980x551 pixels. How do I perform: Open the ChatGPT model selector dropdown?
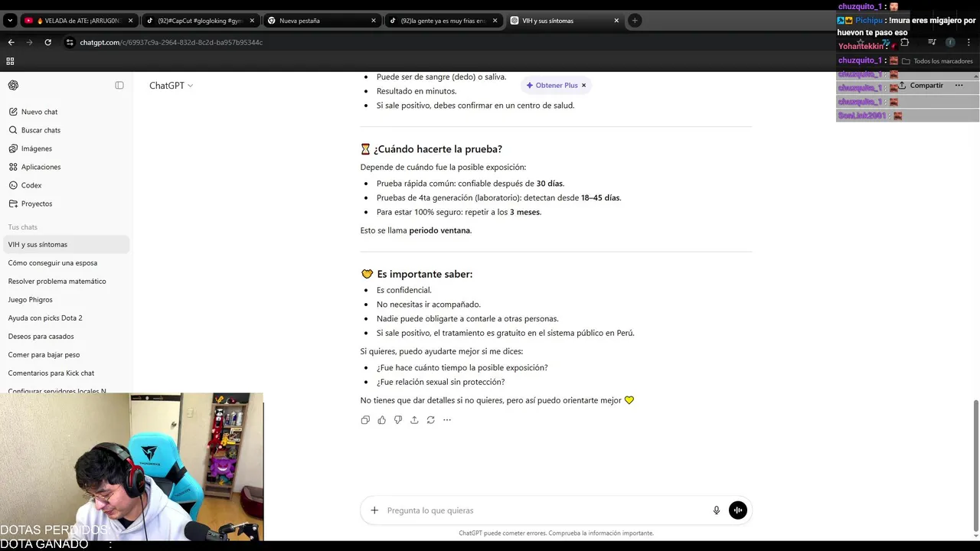tap(171, 86)
